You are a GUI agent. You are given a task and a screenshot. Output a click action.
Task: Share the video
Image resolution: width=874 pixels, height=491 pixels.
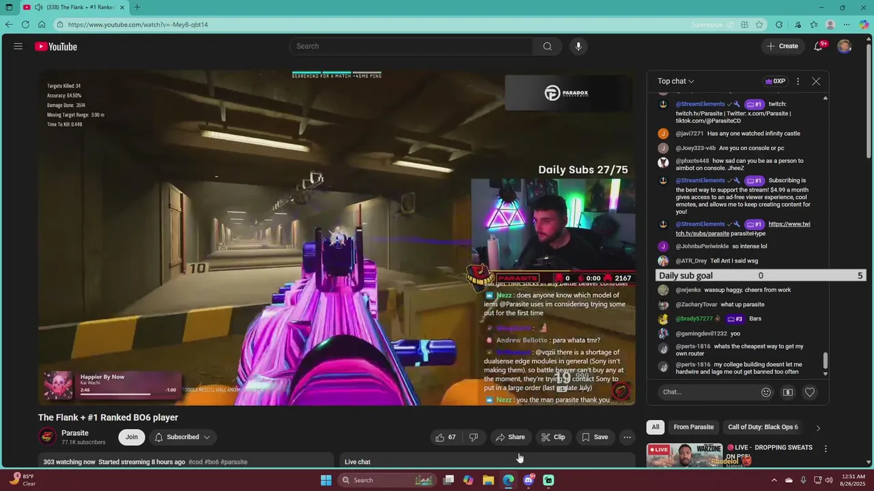(510, 437)
